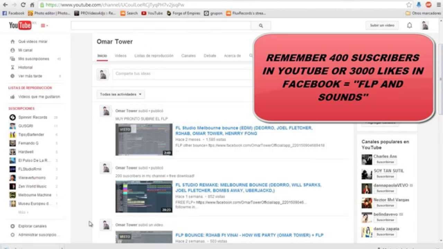Open the Wereverturnorro subscription
Image resolution: width=443 pixels, height=249 pixels.
(x=32, y=178)
